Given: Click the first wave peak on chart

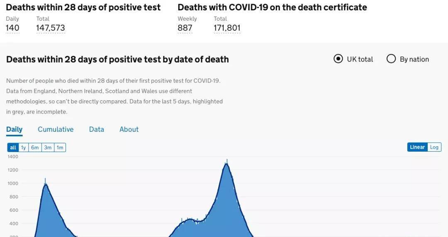Looking at the screenshot, I should (45, 185).
